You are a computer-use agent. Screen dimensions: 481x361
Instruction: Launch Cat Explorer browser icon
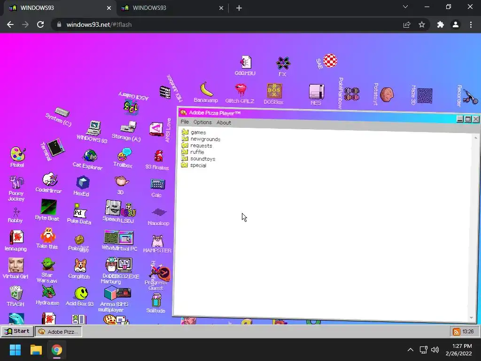pyautogui.click(x=90, y=156)
